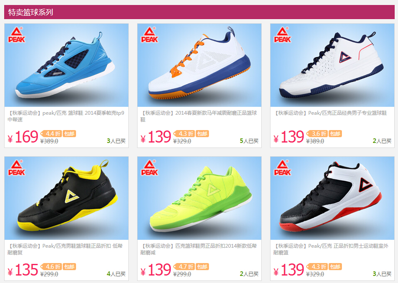This screenshot has height=283, width=398.
Task: Click PEAK logo on neon green shoe card
Action: (x=150, y=168)
